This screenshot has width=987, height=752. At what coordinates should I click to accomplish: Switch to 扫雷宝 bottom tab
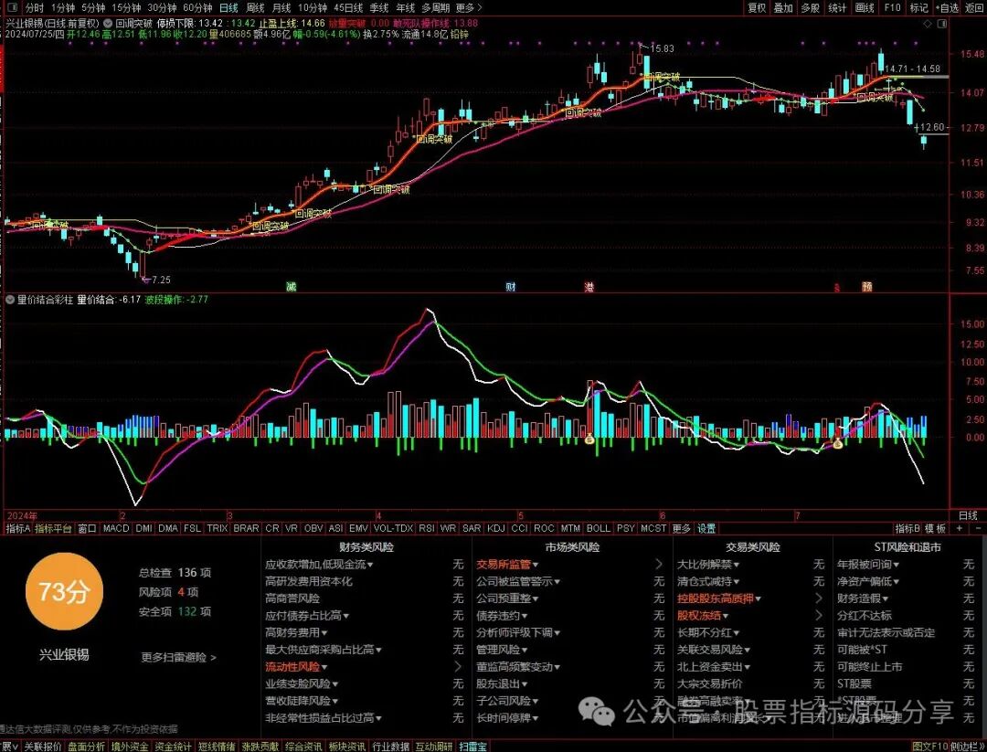tap(472, 747)
